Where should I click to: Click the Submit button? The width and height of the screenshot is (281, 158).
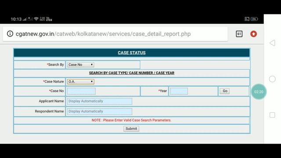pyautogui.click(x=131, y=129)
